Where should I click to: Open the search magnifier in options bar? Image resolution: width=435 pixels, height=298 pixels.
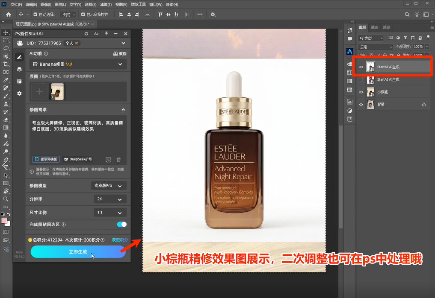[407, 15]
